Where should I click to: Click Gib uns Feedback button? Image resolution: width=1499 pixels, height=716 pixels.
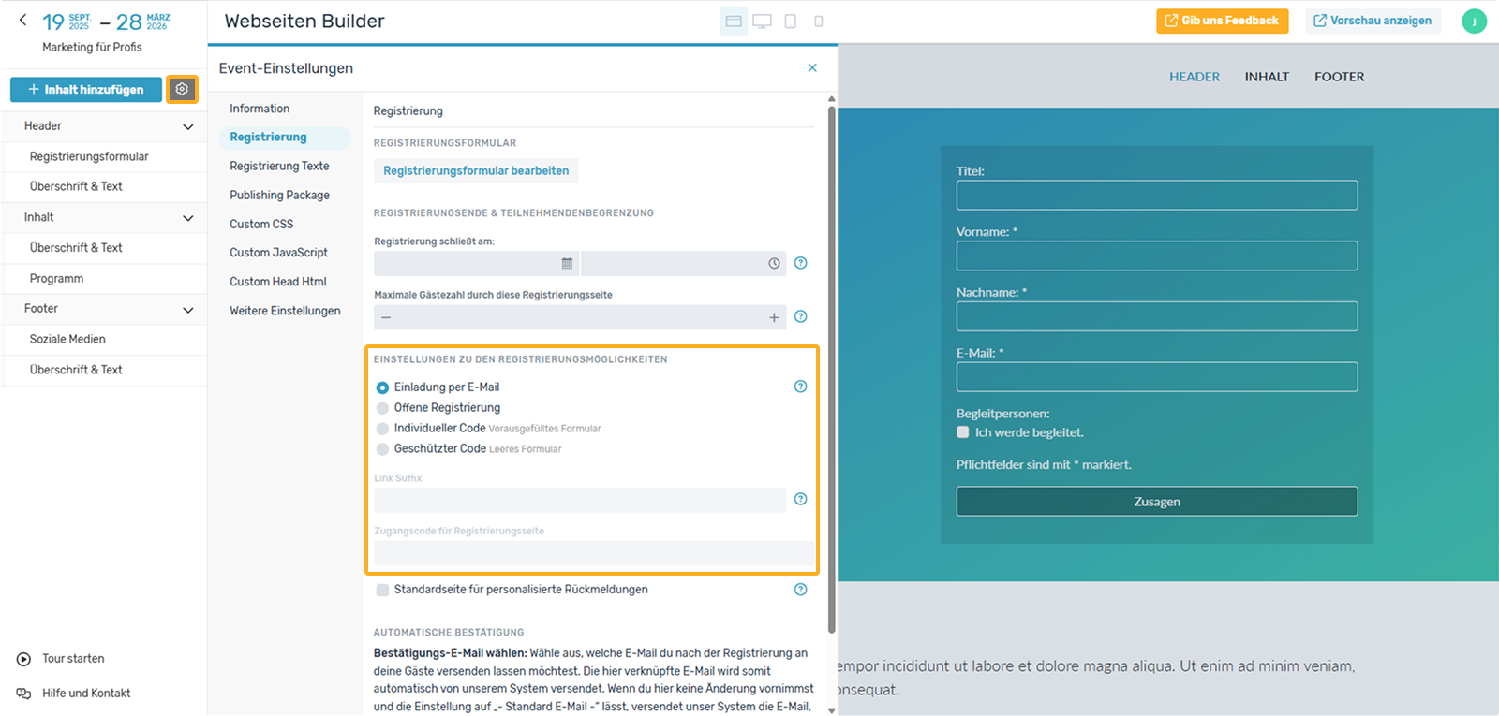1222,21
